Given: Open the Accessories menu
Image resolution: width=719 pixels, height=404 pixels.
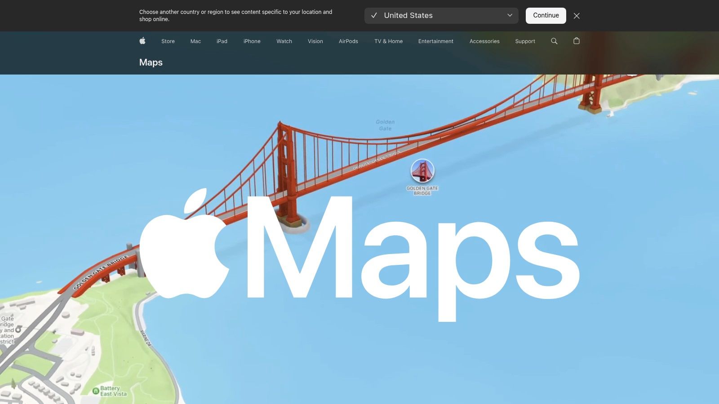Looking at the screenshot, I should pos(484,41).
